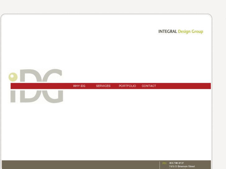This screenshot has width=226, height=169.
Task: Select the phone number 303.798.9727
Action: click(177, 163)
